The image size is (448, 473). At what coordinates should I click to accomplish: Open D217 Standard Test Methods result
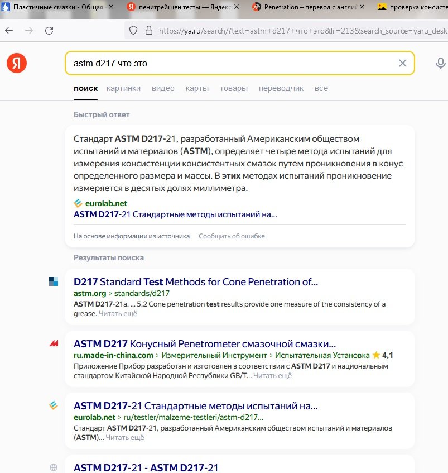click(x=196, y=282)
